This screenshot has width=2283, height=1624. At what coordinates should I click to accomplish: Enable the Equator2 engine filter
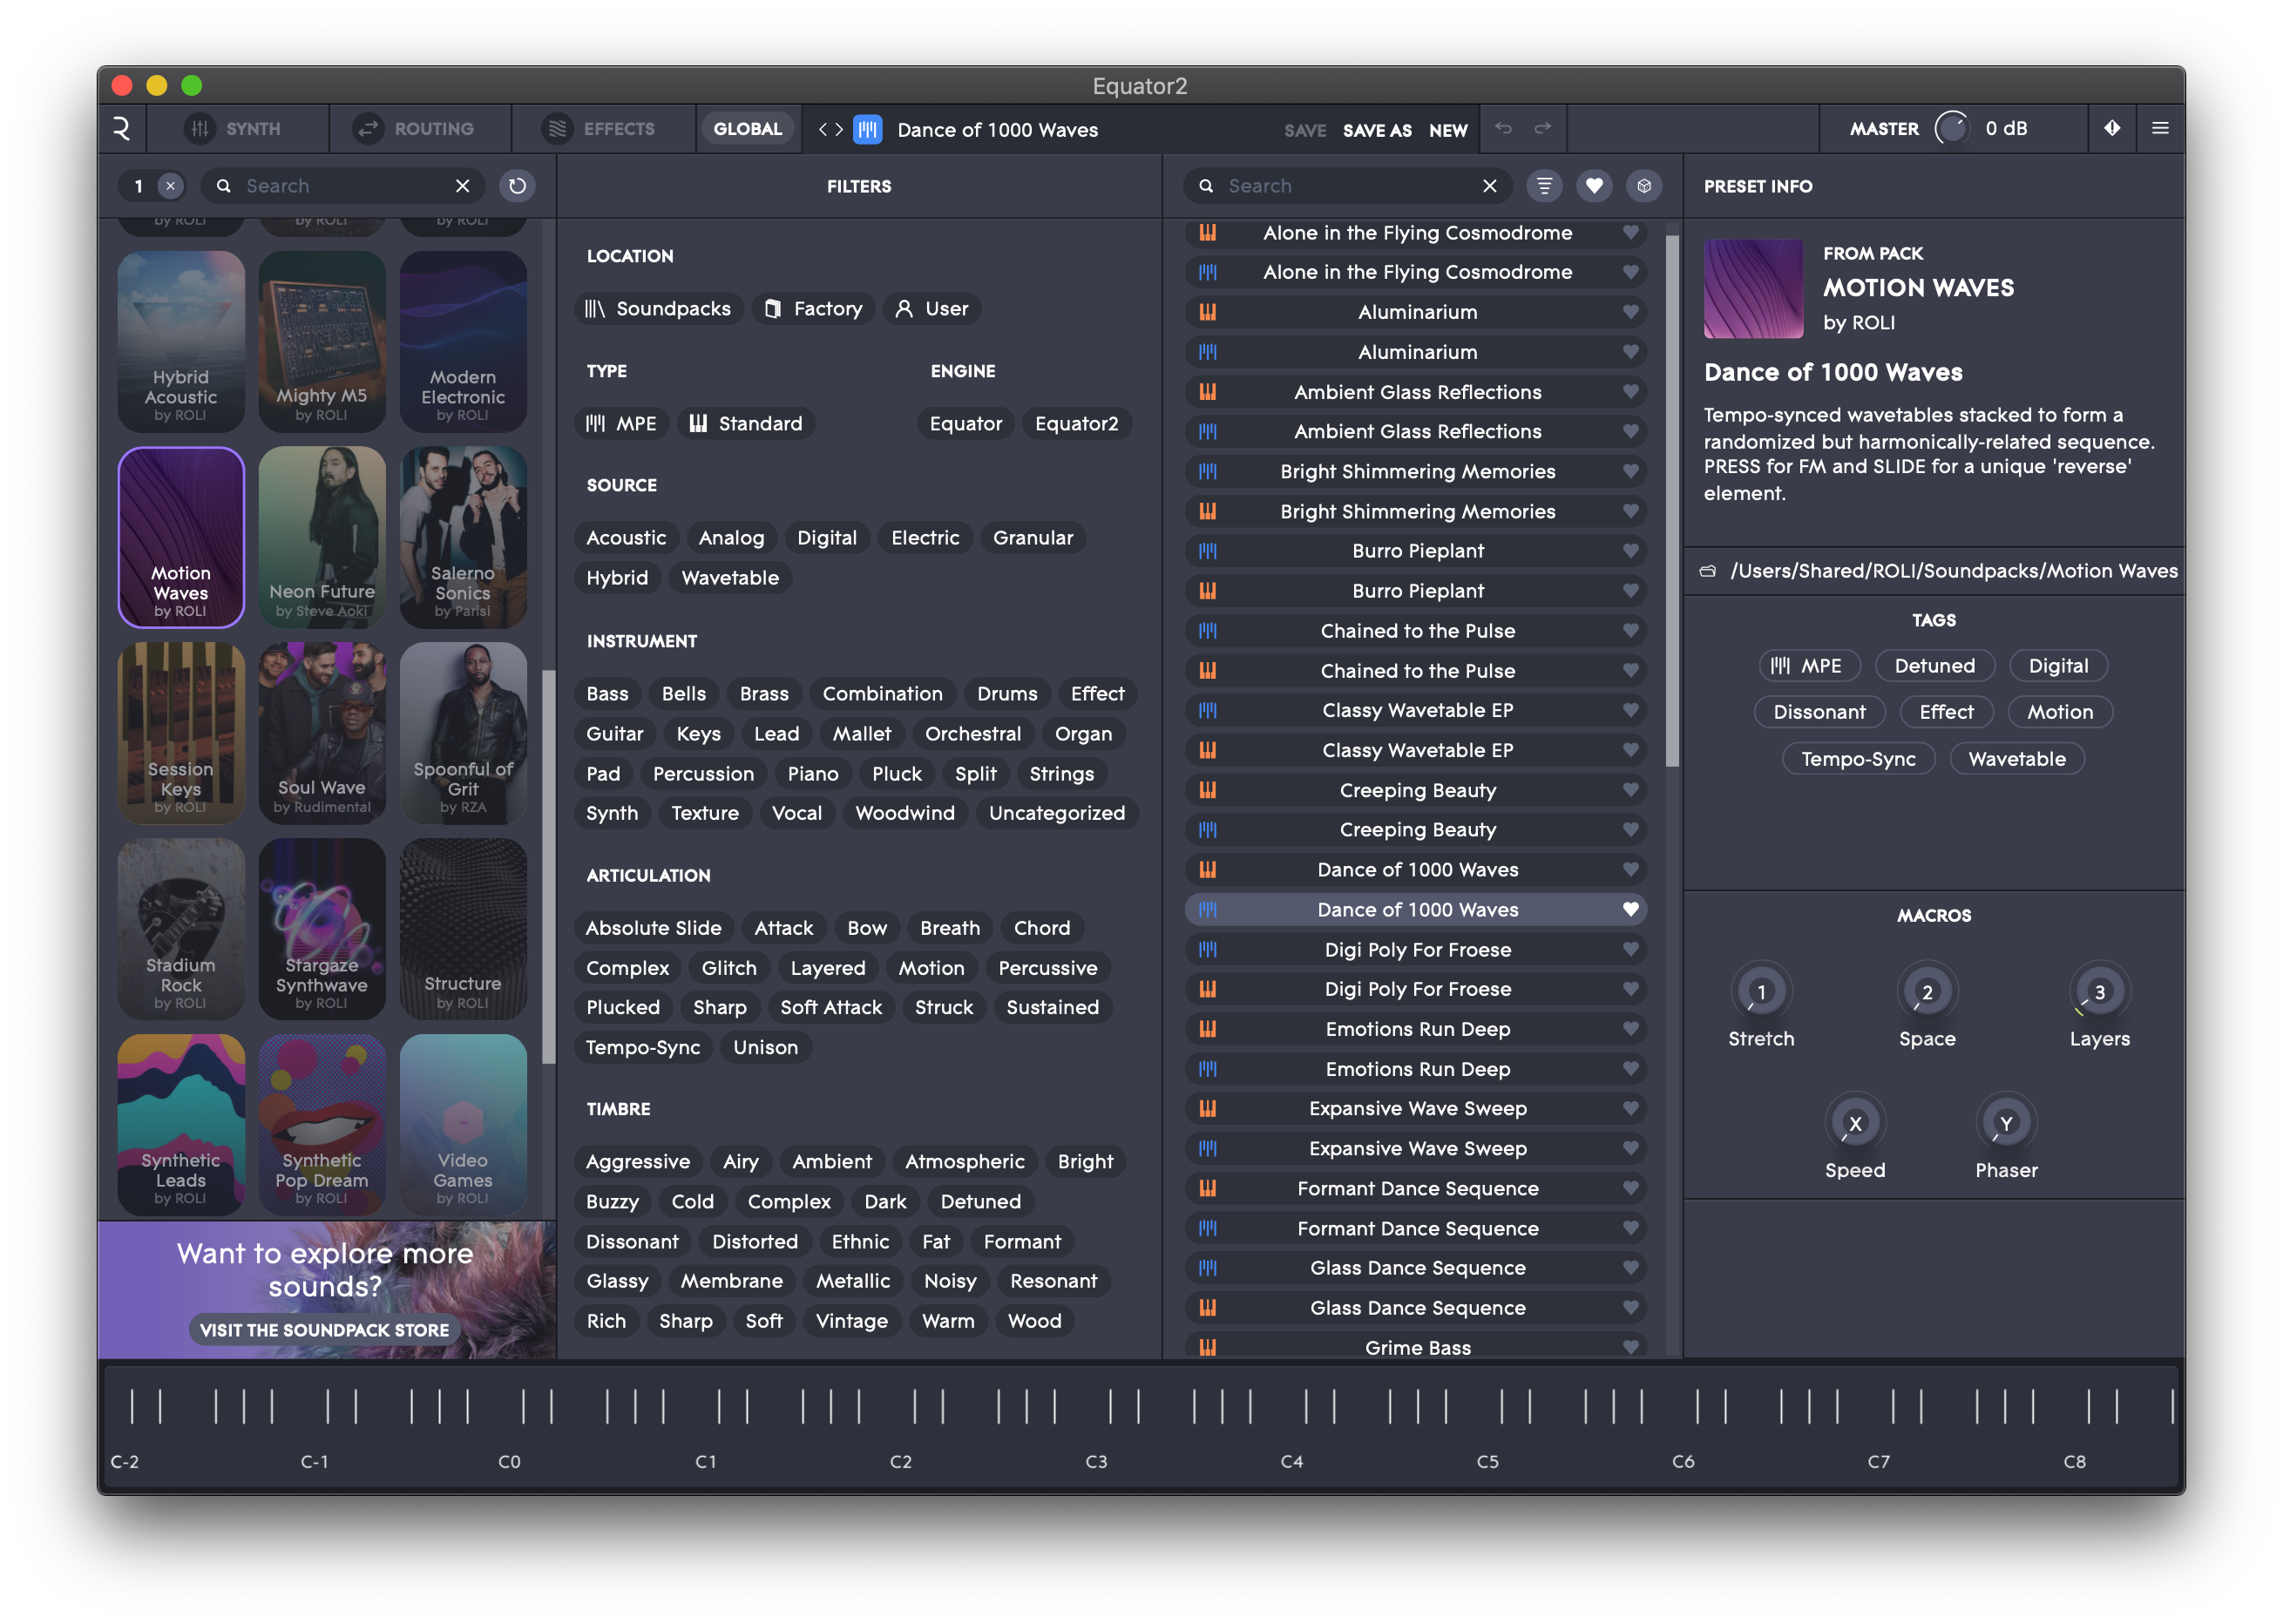(x=1076, y=424)
